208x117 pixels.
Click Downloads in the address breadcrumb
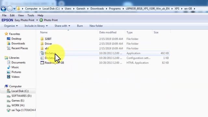pyautogui.click(x=97, y=9)
